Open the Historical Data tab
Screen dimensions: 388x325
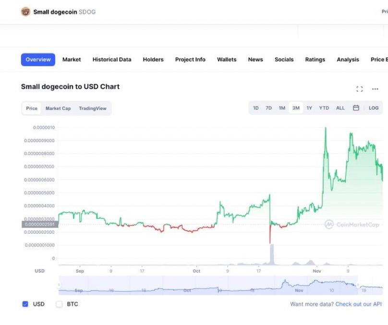(x=112, y=59)
